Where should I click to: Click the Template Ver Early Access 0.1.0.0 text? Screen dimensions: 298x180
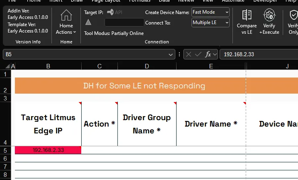pyautogui.click(x=28, y=28)
